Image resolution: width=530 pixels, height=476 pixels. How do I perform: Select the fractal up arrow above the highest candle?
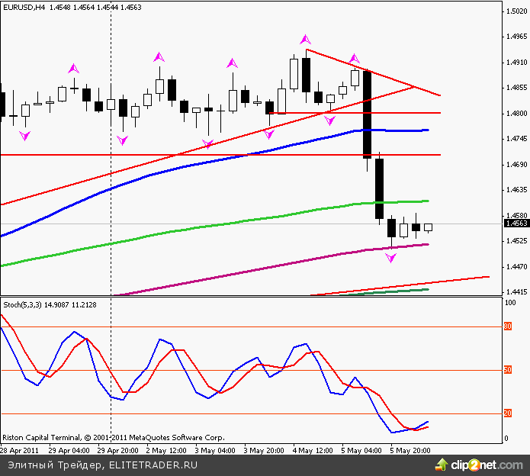(x=305, y=39)
